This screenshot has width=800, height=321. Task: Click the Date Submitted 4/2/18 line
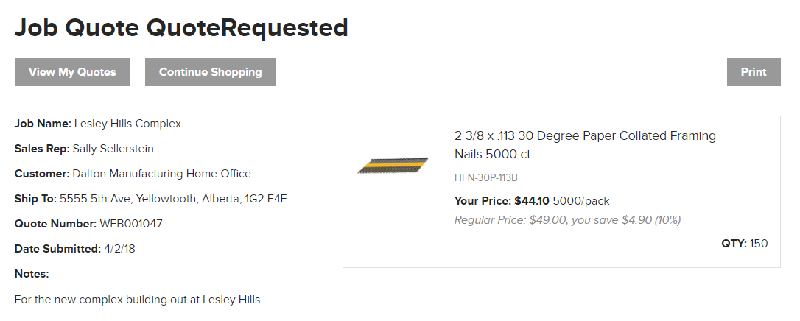click(74, 249)
